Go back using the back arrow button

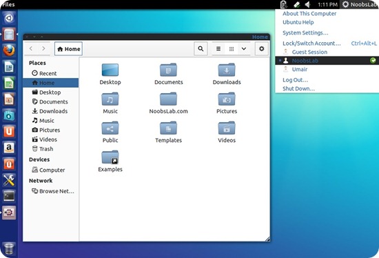[31, 48]
